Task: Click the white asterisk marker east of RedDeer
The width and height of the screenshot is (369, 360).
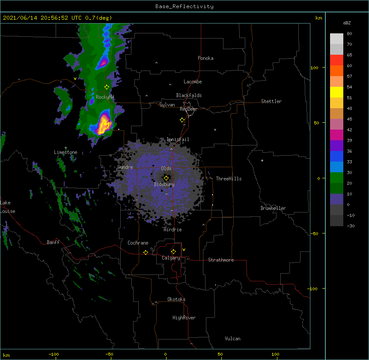Action: (215, 130)
